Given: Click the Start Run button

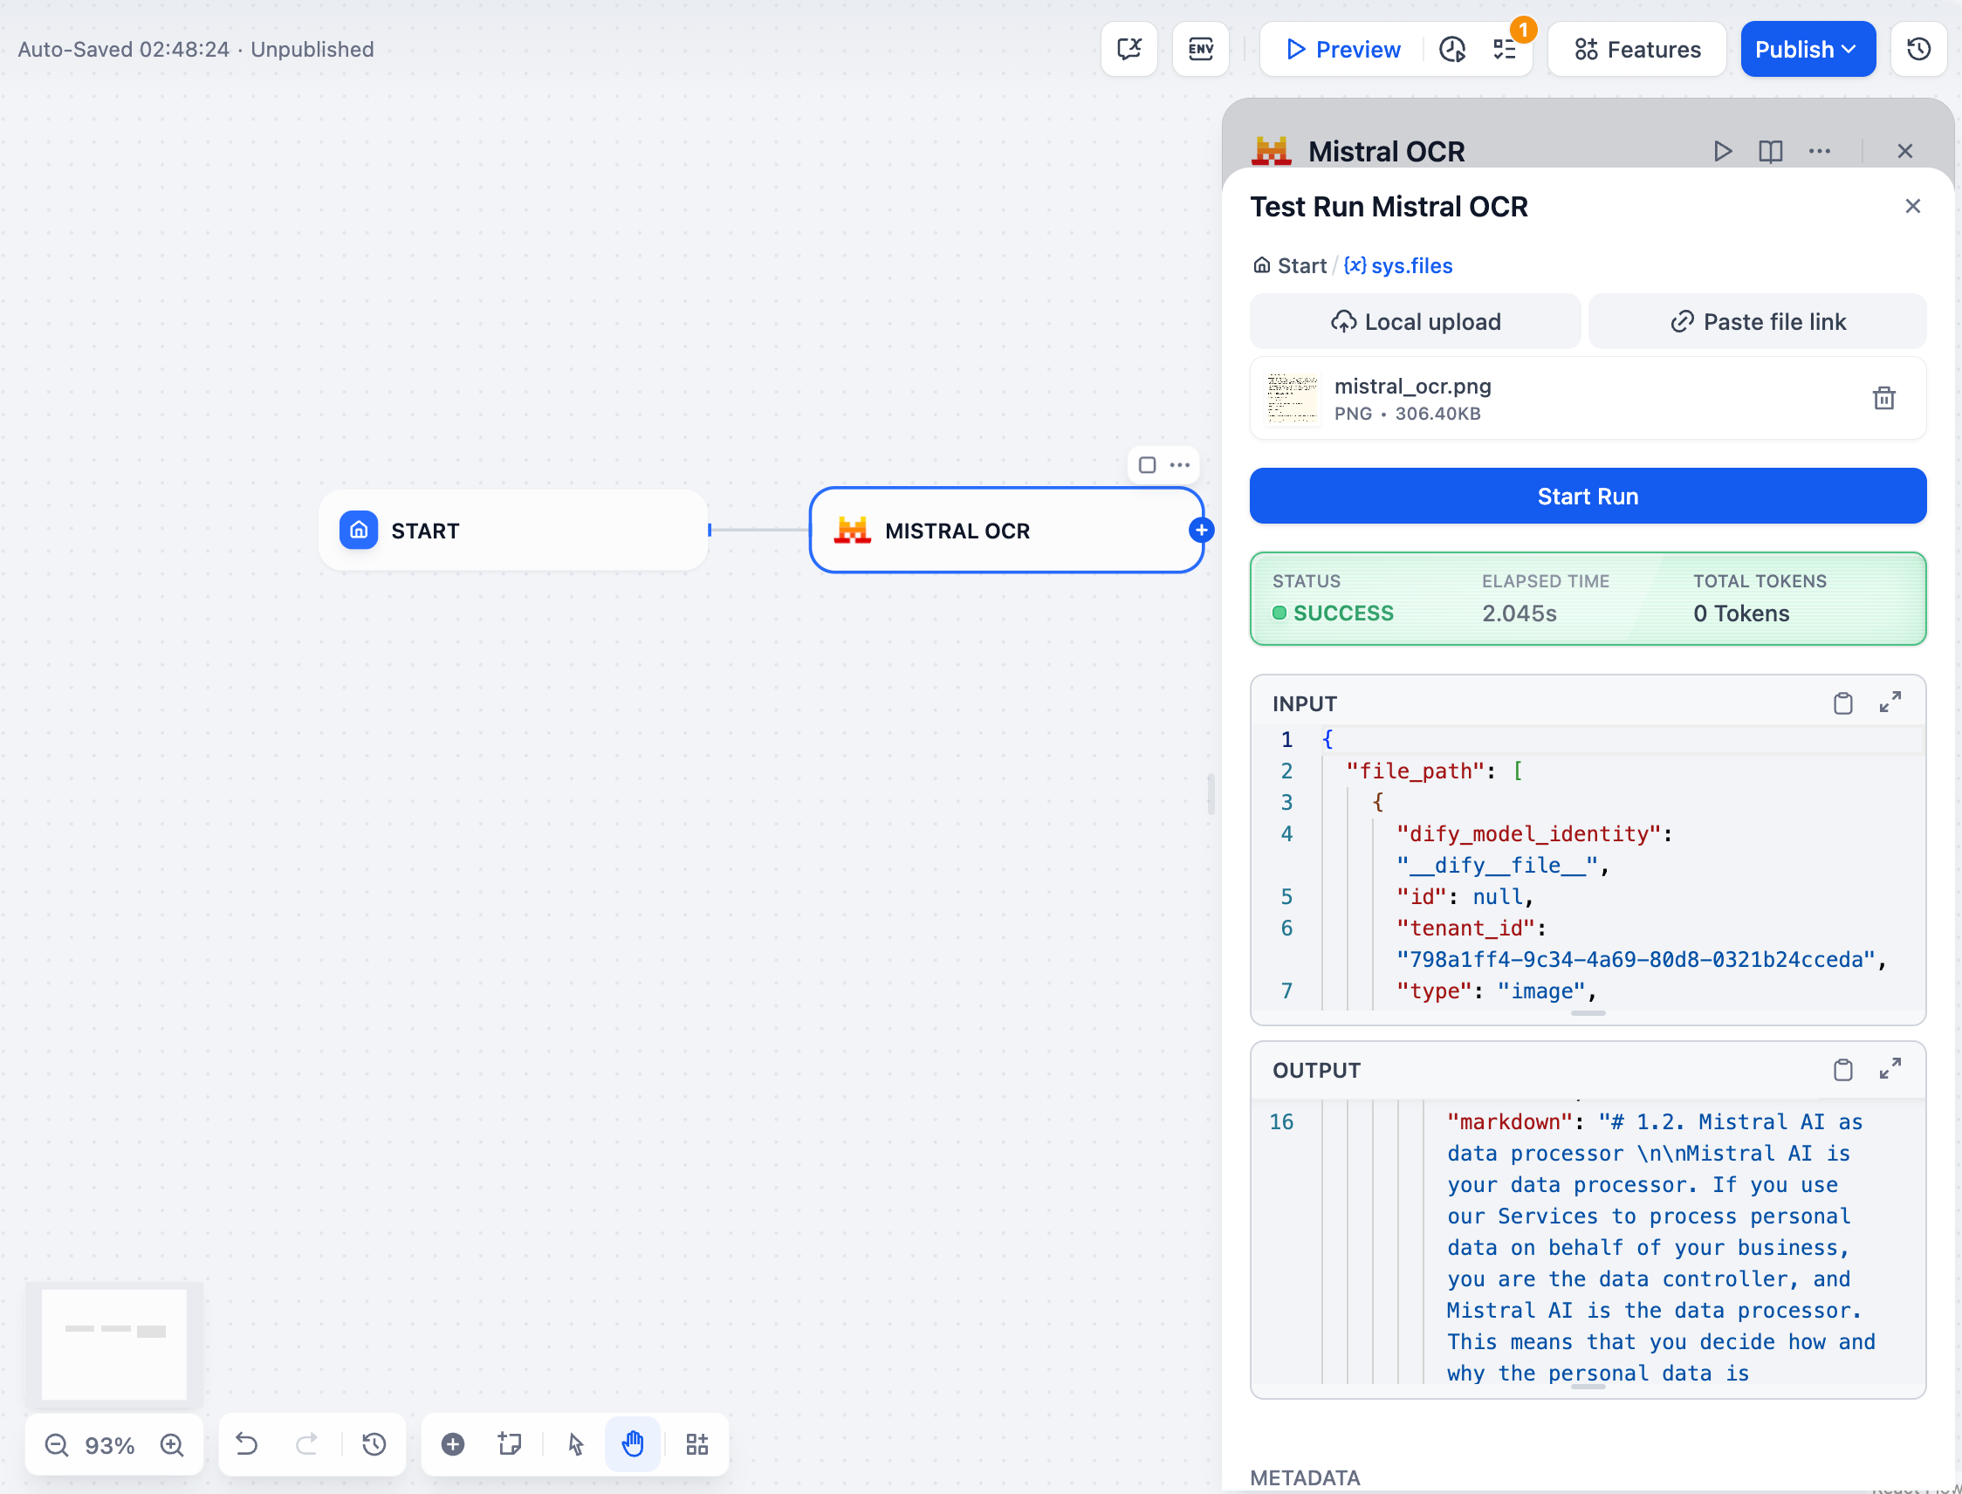Looking at the screenshot, I should pyautogui.click(x=1587, y=497).
